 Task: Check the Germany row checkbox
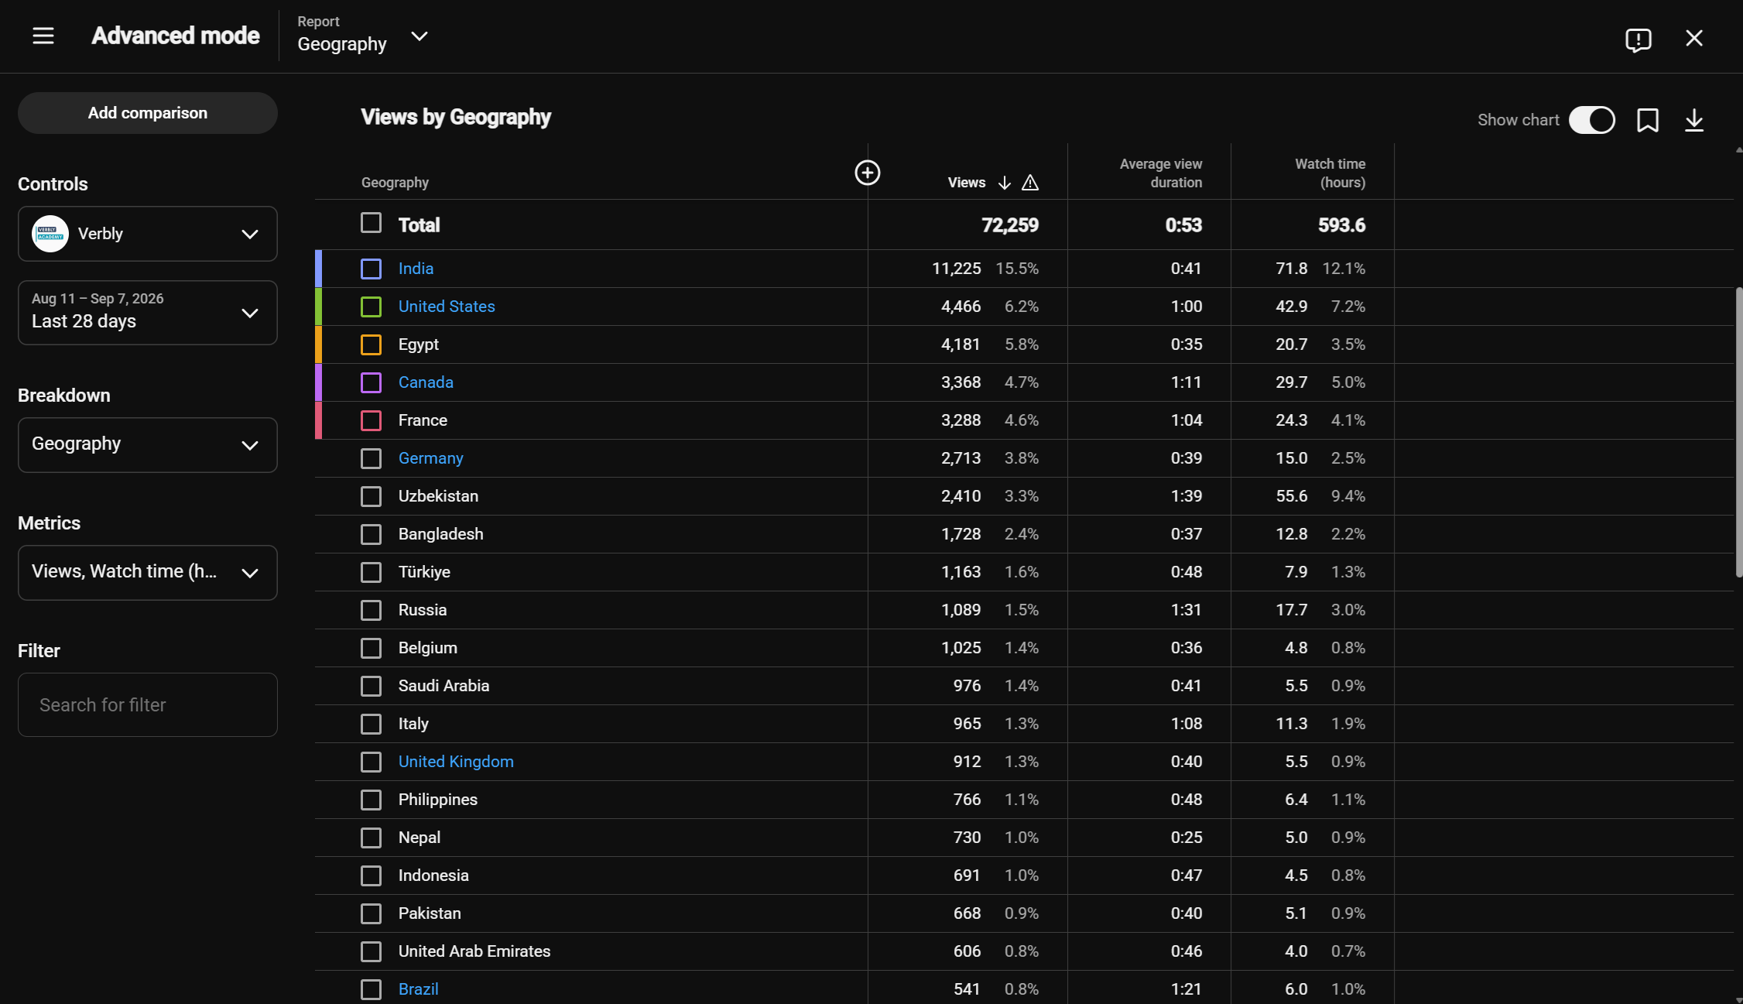point(372,458)
